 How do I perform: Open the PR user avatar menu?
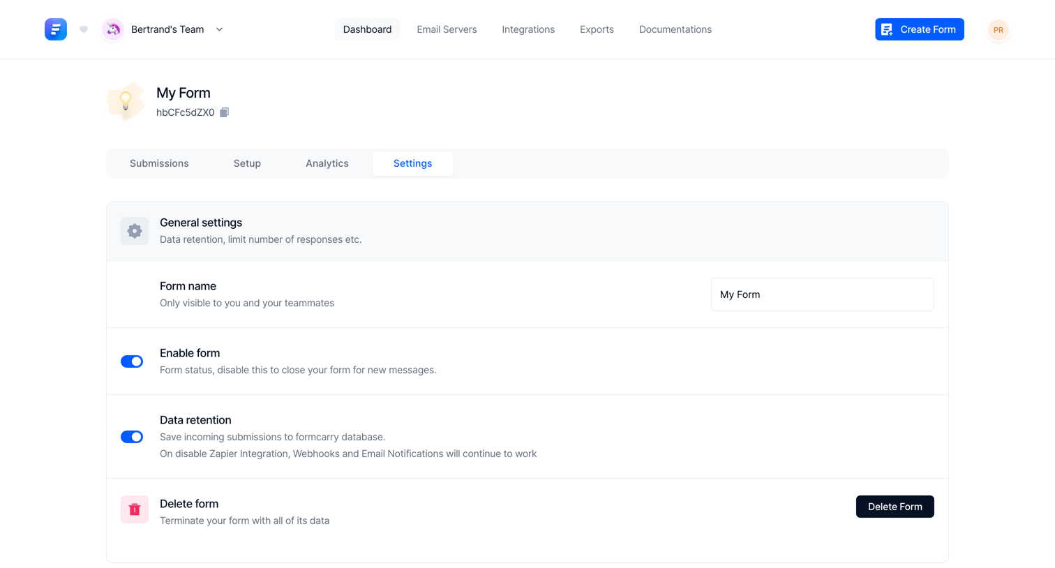click(998, 30)
